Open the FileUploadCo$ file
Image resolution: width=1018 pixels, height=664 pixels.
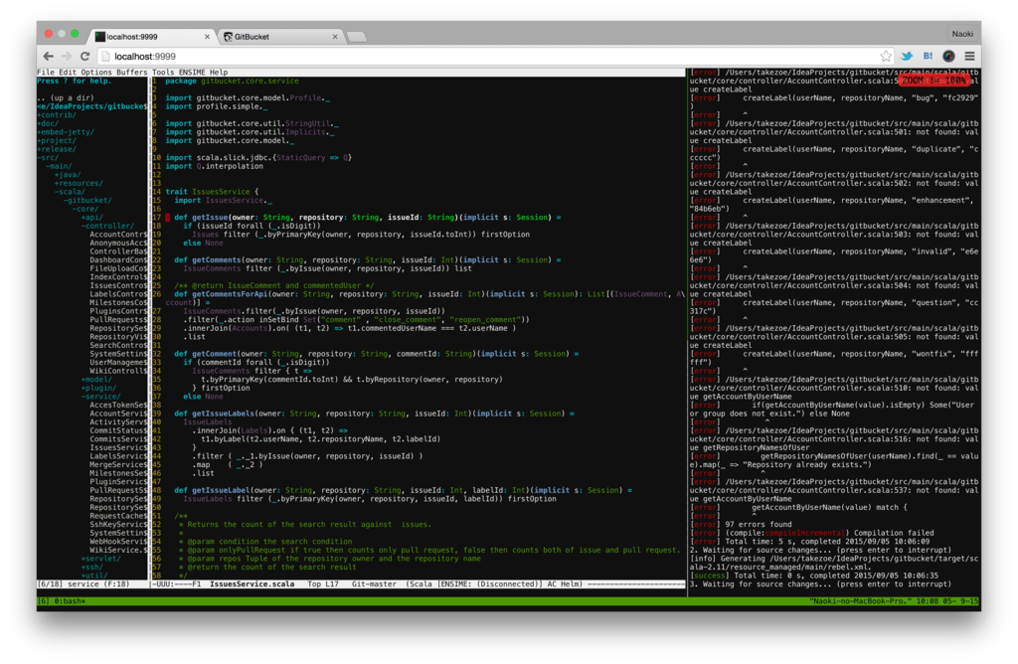(118, 268)
